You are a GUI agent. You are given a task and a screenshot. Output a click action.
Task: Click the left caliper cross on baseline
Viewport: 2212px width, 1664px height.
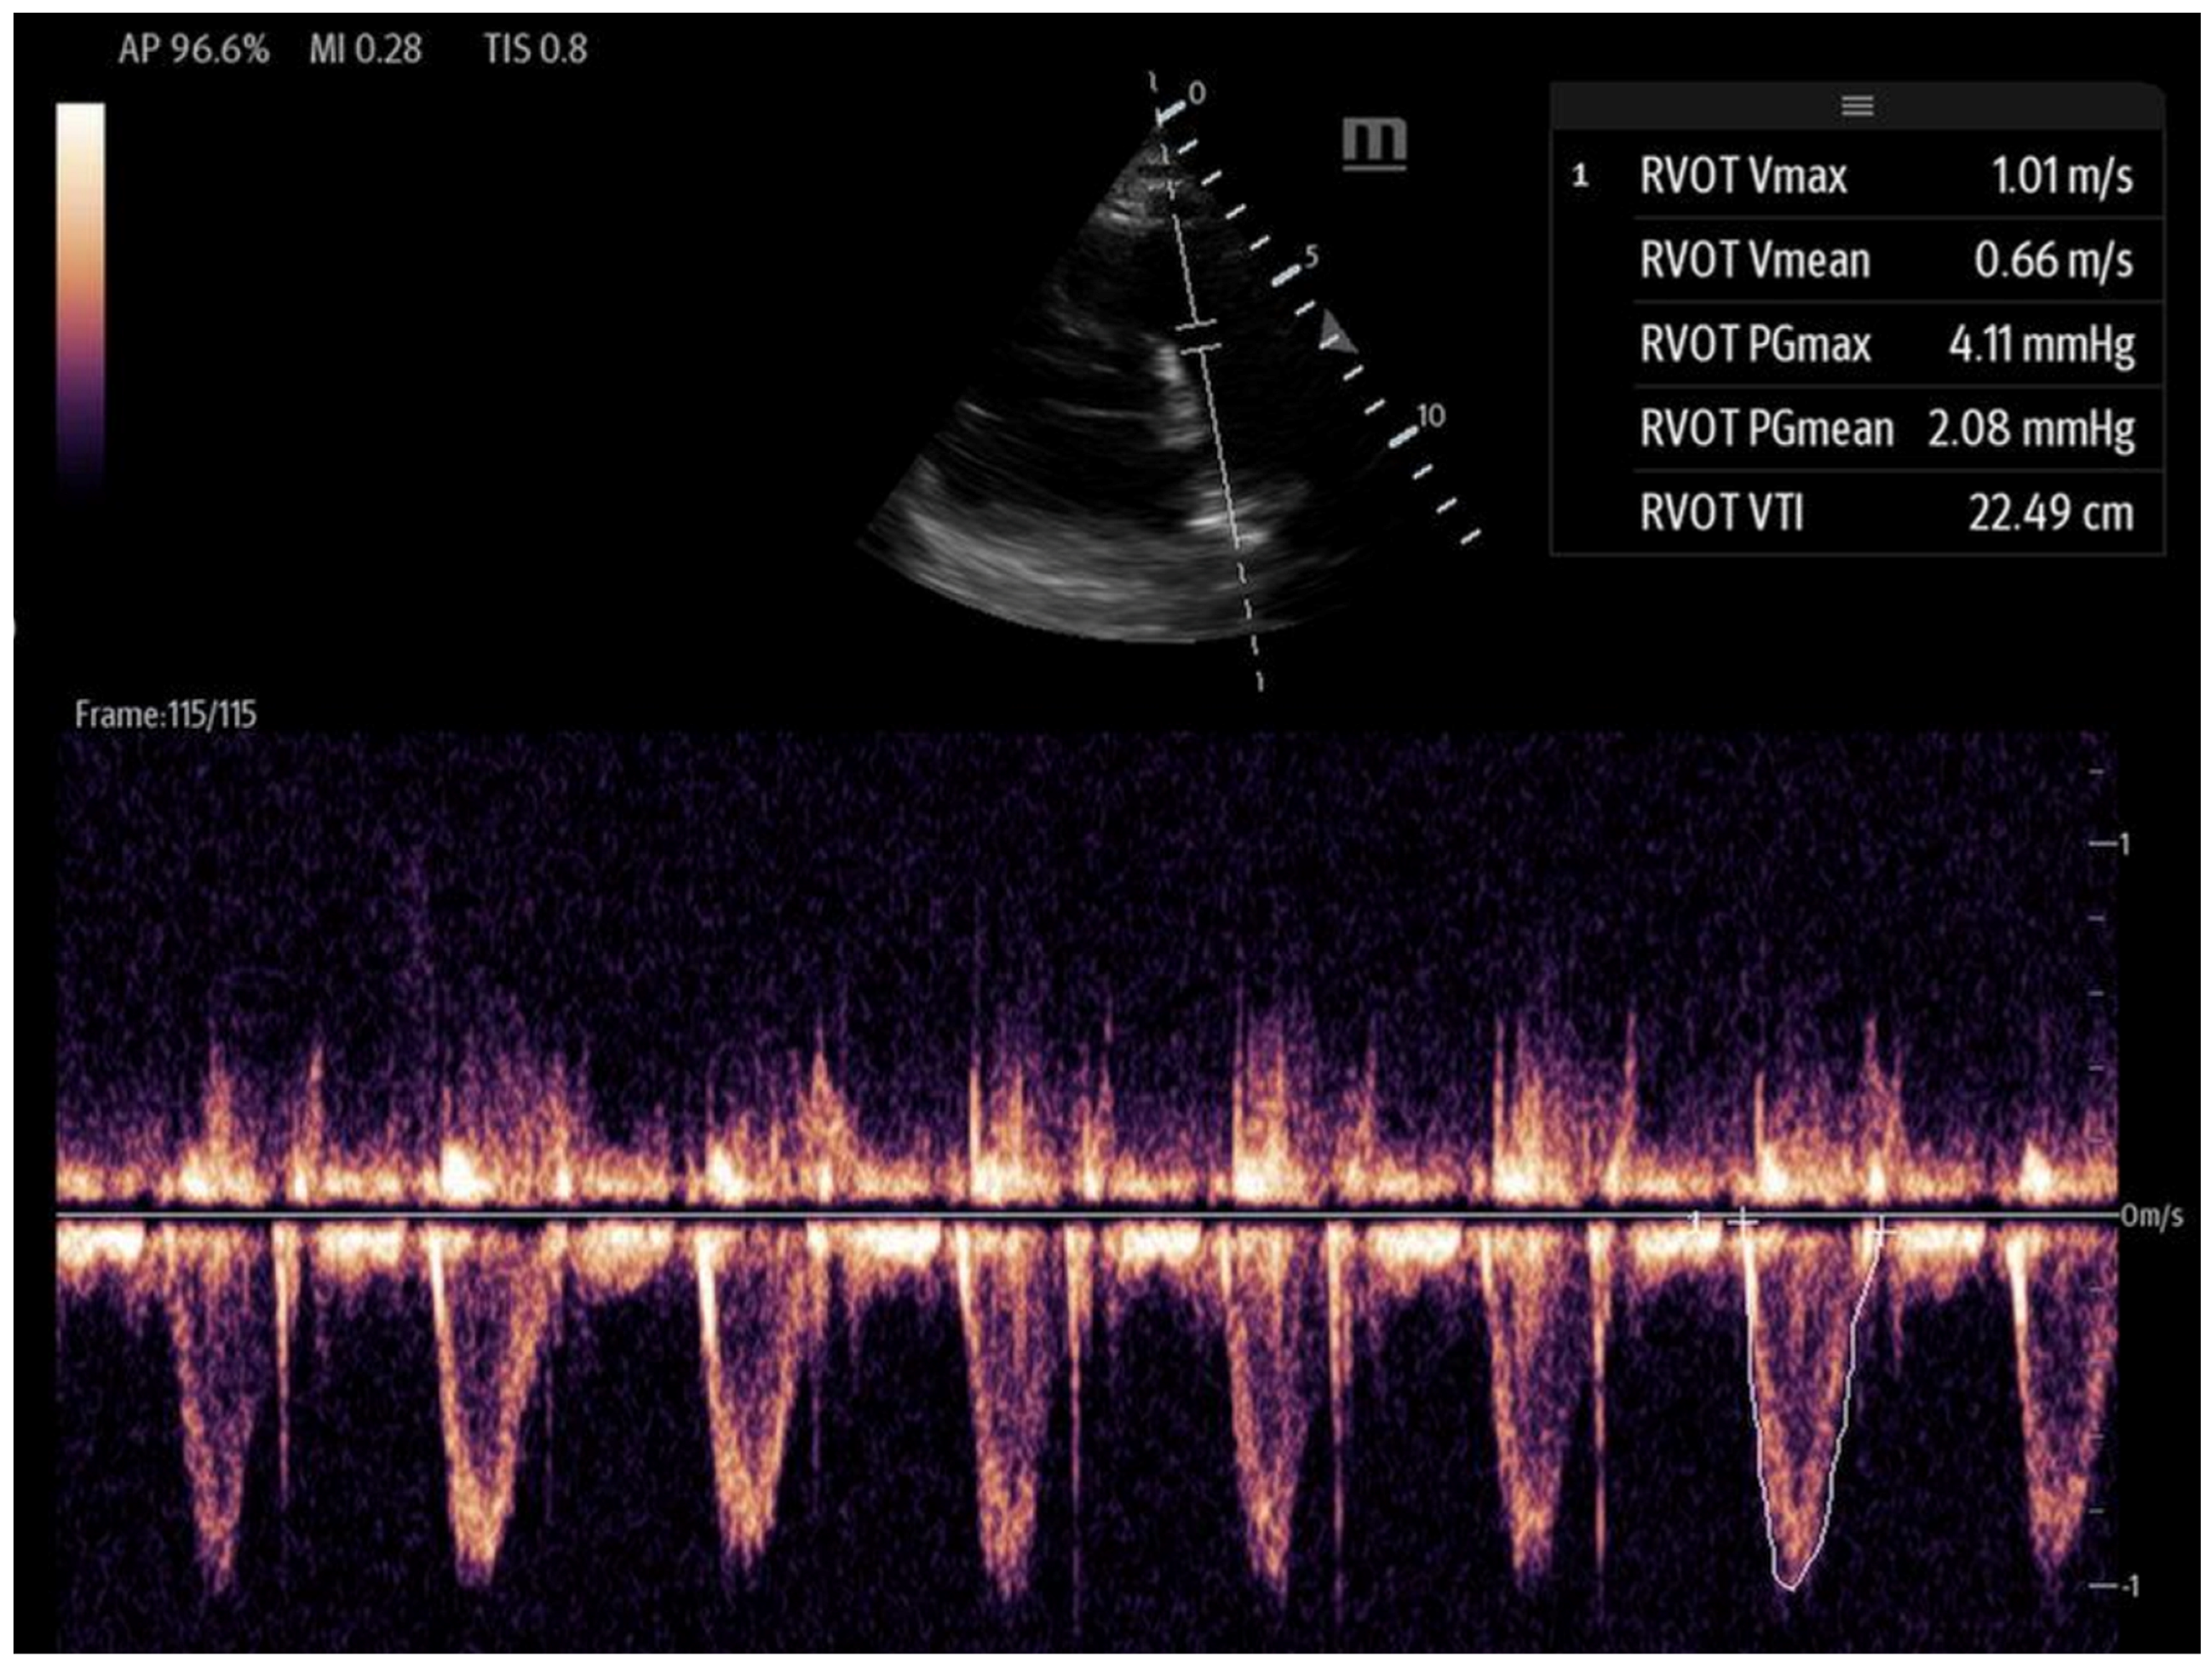pyautogui.click(x=1743, y=1220)
